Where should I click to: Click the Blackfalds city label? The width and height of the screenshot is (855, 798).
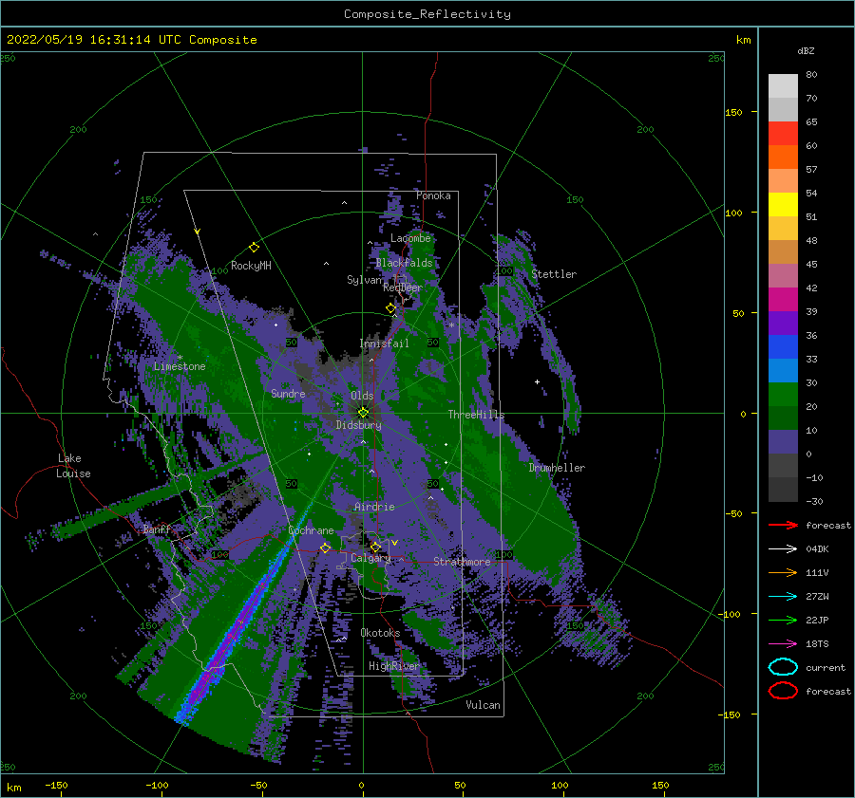pos(404,263)
